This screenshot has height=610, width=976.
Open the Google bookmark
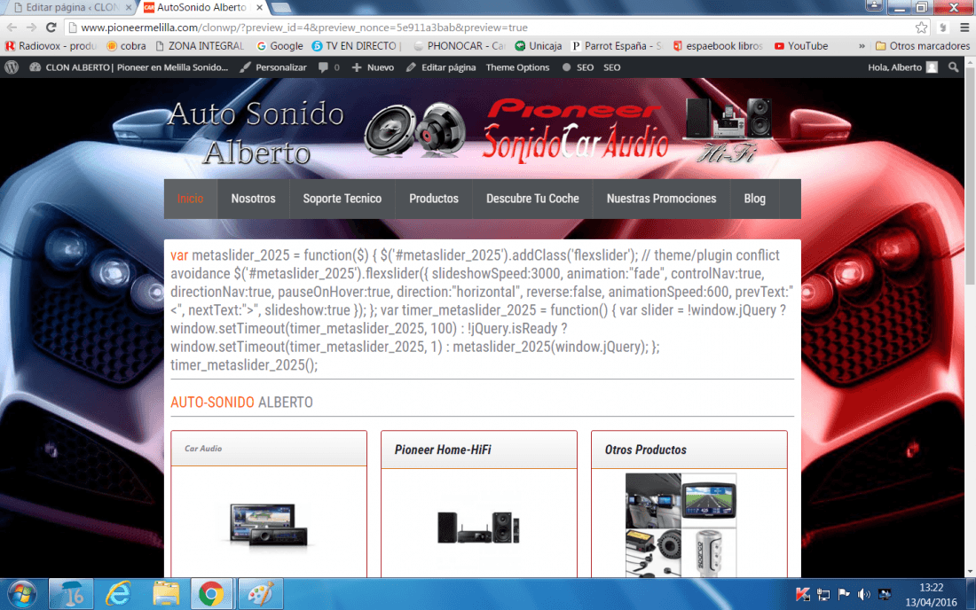click(x=279, y=46)
